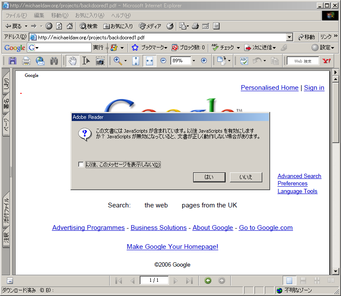Click the IE Back arrow button

(13, 26)
